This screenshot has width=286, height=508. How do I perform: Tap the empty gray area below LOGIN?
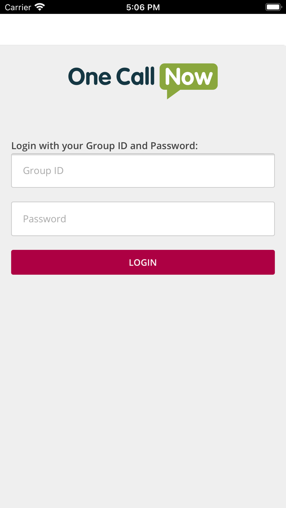[x=143, y=347]
